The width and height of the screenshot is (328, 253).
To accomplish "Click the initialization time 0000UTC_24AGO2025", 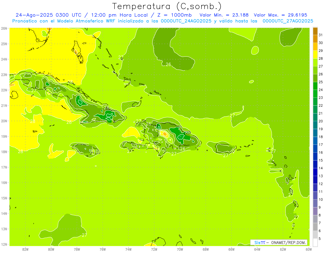I will coord(186,21).
